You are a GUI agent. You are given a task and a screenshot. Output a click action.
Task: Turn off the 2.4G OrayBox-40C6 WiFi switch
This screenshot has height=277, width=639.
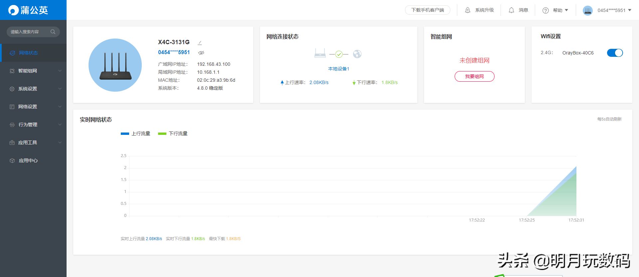615,53
